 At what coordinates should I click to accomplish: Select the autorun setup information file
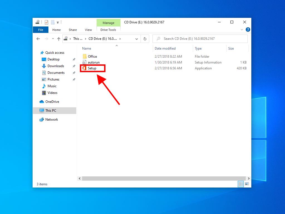pos(94,62)
